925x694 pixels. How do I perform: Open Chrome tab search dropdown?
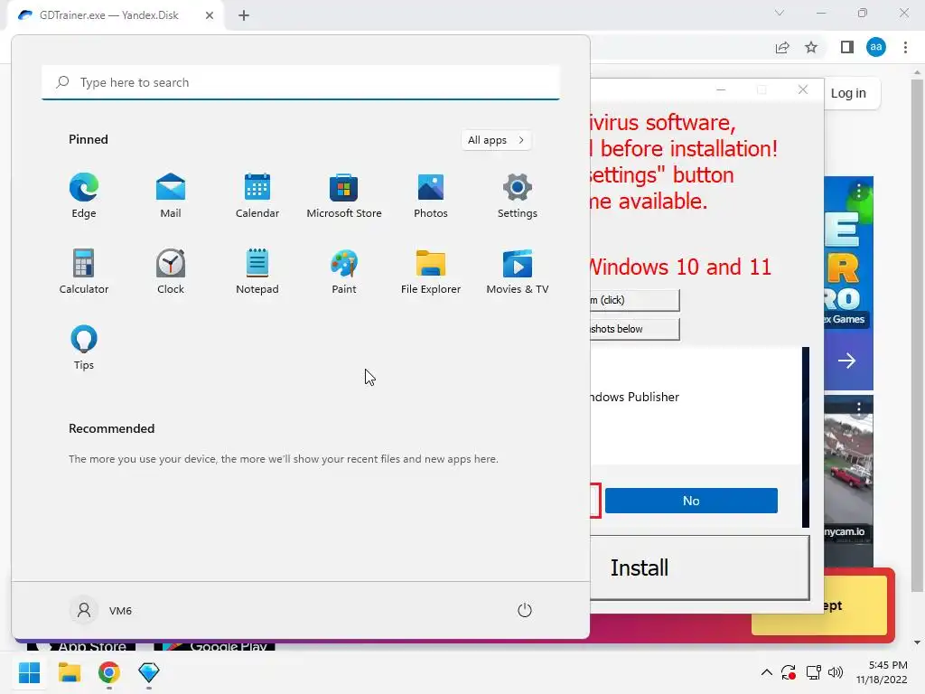click(780, 13)
